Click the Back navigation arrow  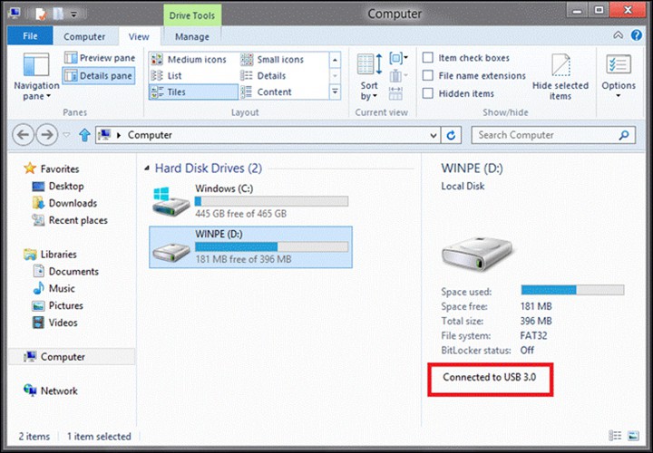pos(24,135)
